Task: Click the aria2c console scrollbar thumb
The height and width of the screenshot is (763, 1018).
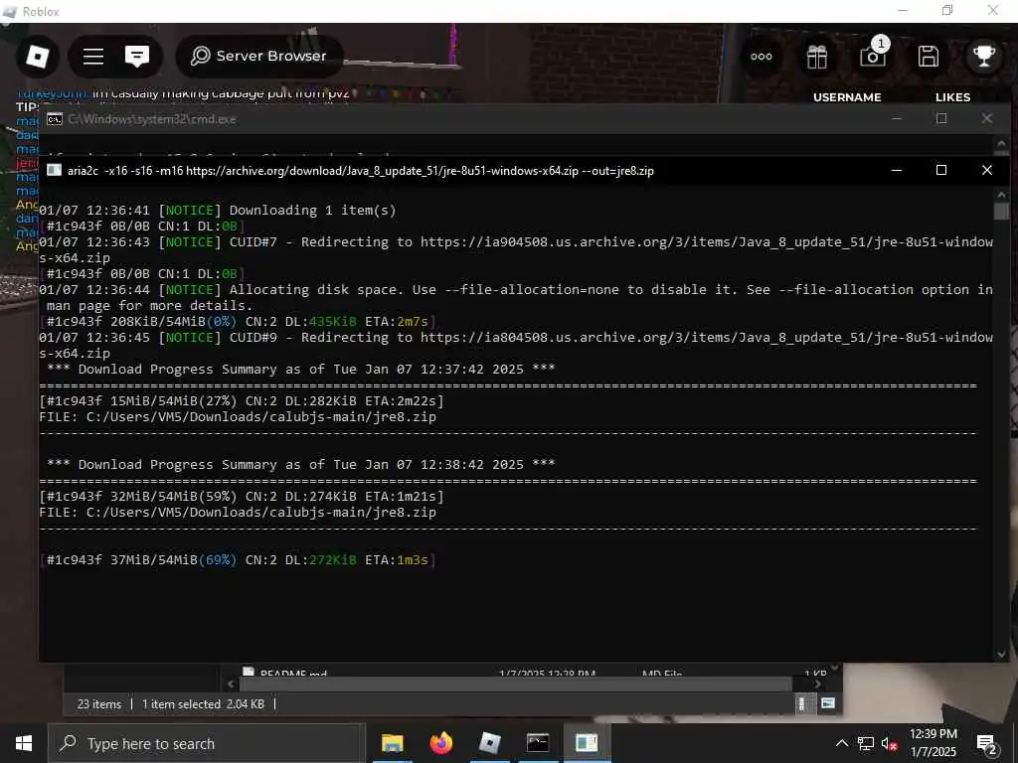Action: 1000,212
